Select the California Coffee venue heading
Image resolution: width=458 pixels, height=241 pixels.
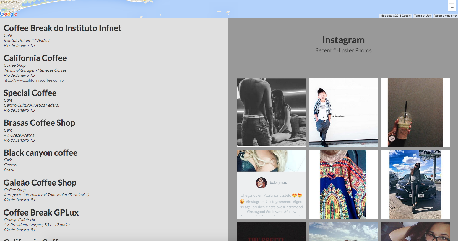(35, 58)
